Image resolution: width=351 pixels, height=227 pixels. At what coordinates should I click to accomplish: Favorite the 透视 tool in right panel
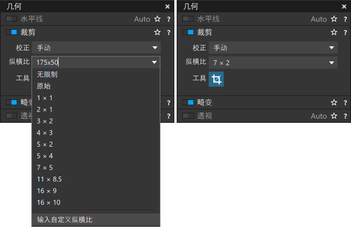334,116
